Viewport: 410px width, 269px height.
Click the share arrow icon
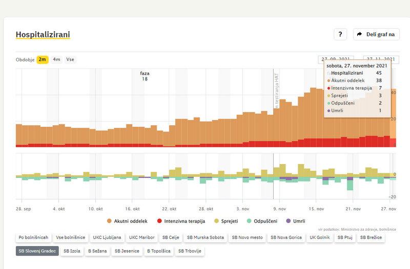(359, 34)
